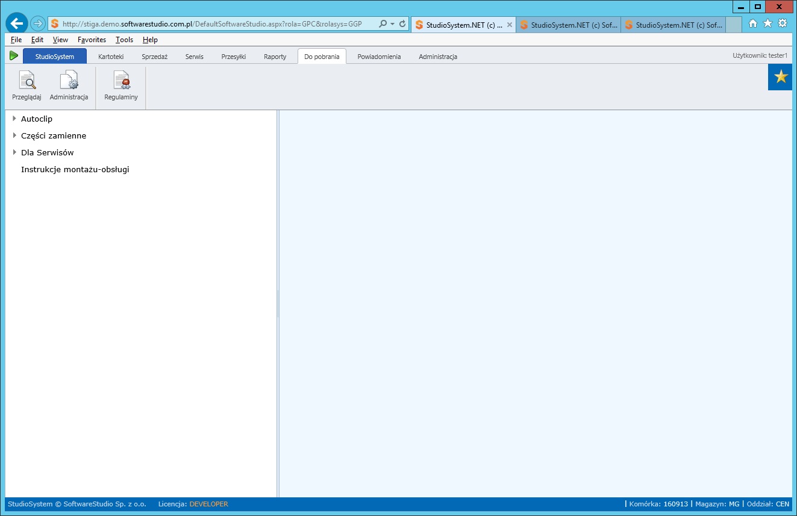Expand the Dla Serwisów tree node

[14, 152]
